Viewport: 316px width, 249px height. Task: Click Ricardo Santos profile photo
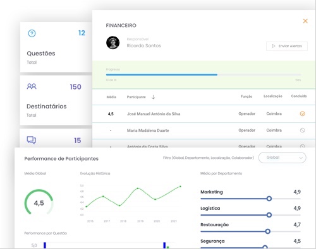(x=112, y=42)
